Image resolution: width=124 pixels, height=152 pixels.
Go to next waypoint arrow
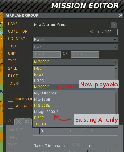click(71, 131)
